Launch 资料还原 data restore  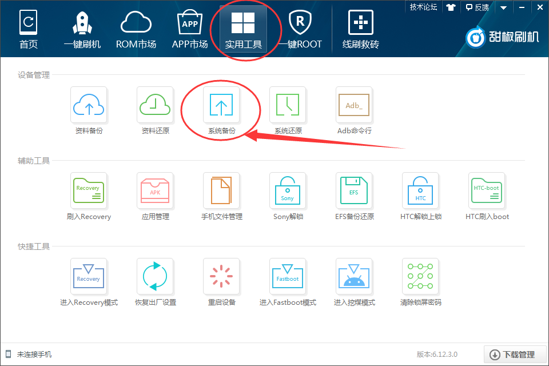click(155, 105)
